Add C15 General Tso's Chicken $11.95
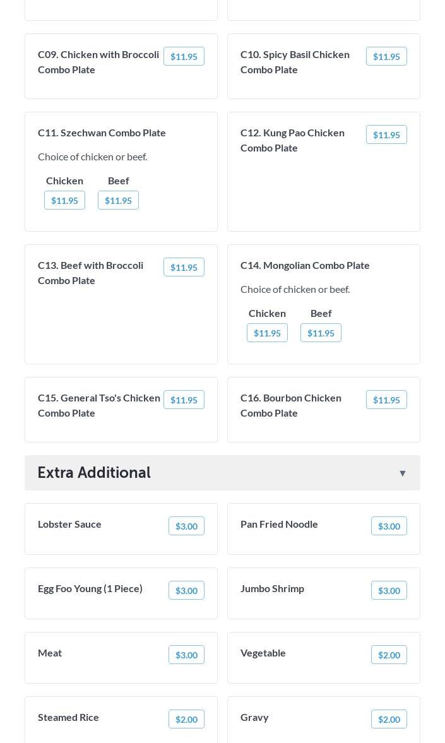445x743 pixels. (x=184, y=400)
